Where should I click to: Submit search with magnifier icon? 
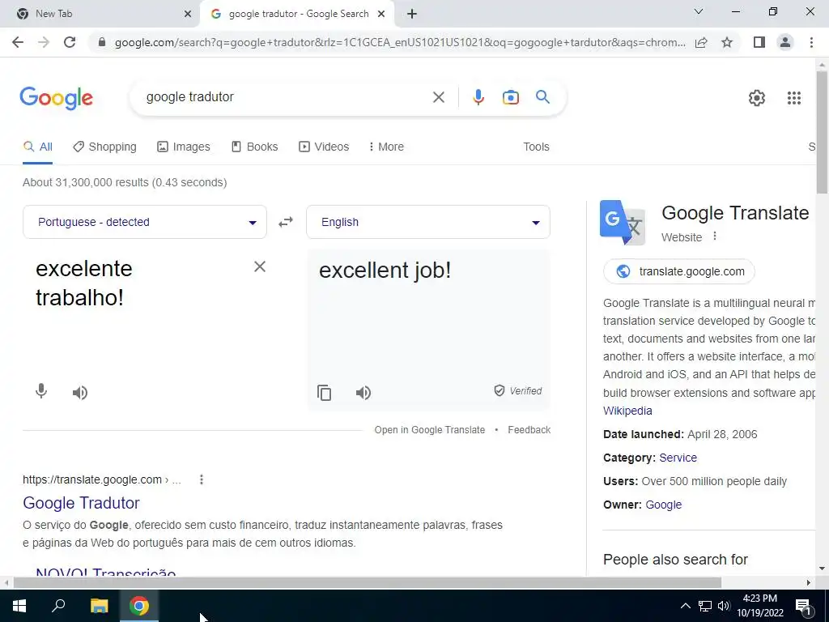pyautogui.click(x=542, y=97)
